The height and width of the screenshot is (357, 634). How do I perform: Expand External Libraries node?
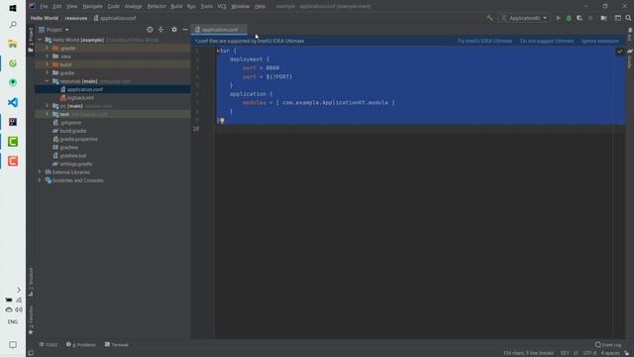point(40,172)
